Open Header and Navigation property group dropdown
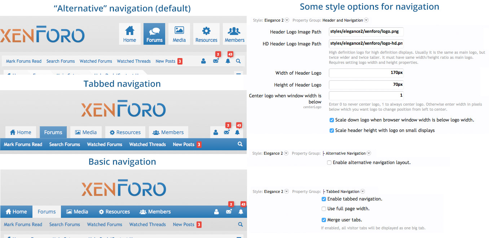The image size is (489, 238). (x=366, y=21)
